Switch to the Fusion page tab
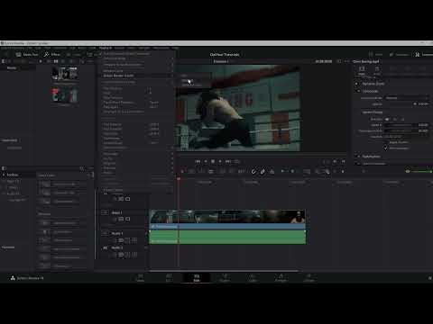 (225, 278)
